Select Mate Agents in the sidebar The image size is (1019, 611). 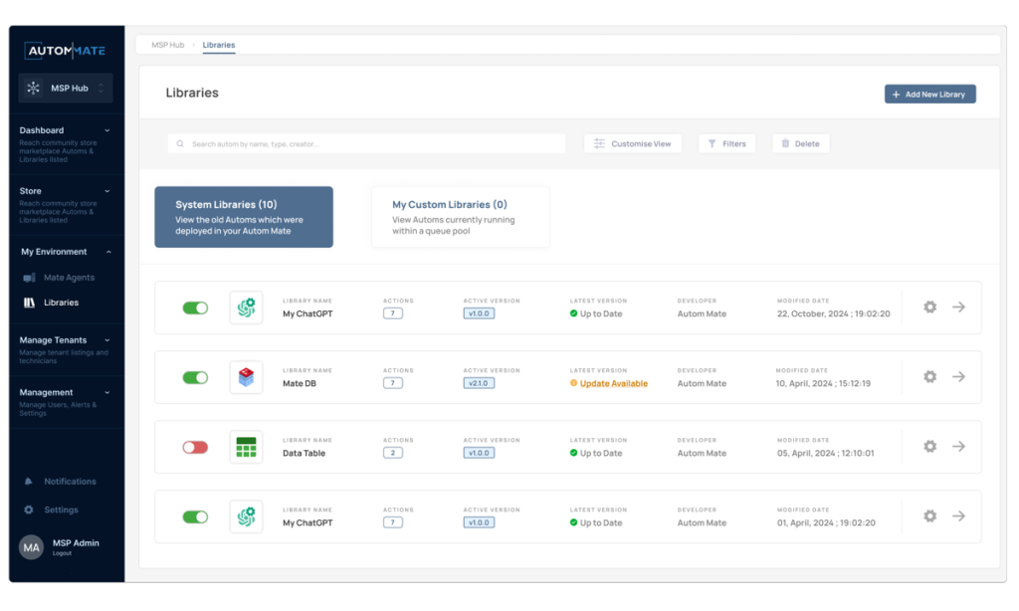(68, 278)
